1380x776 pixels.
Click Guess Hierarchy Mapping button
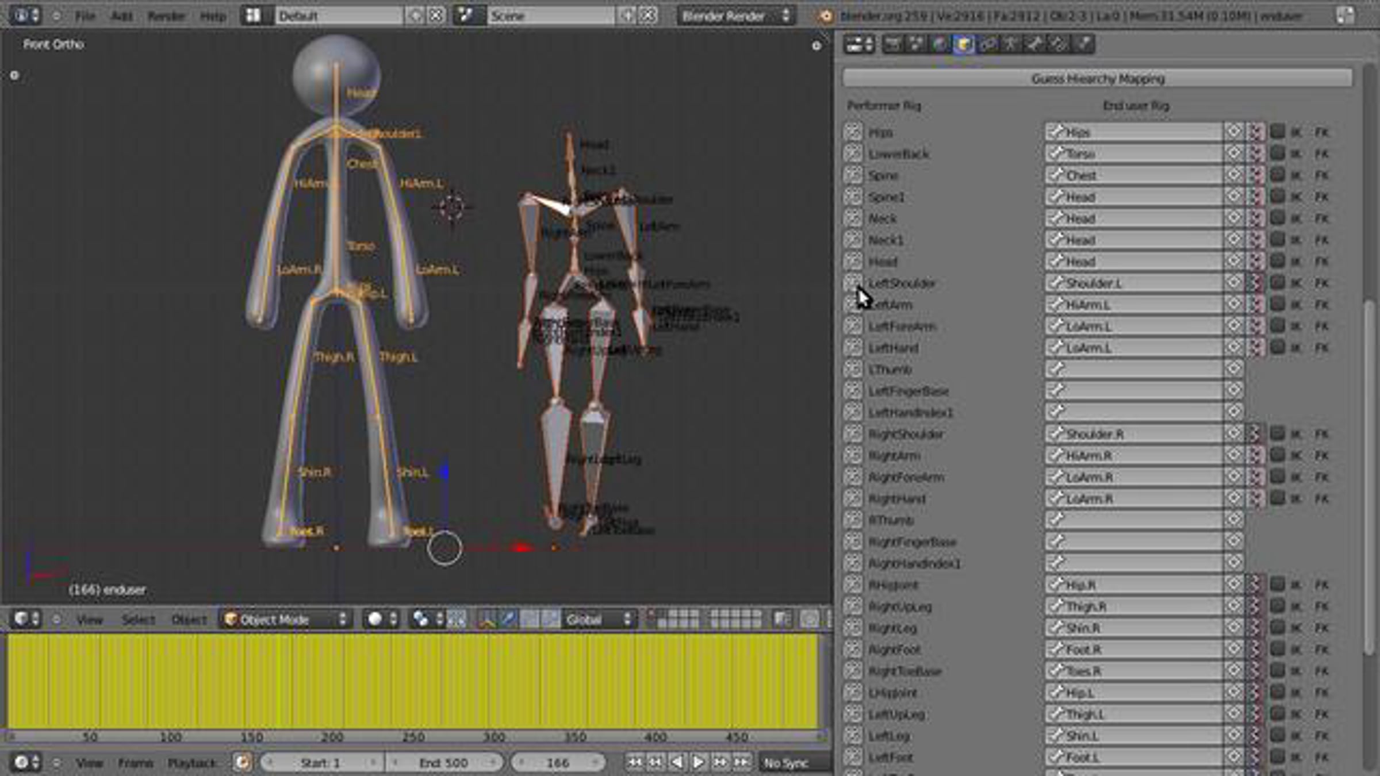pos(1097,78)
